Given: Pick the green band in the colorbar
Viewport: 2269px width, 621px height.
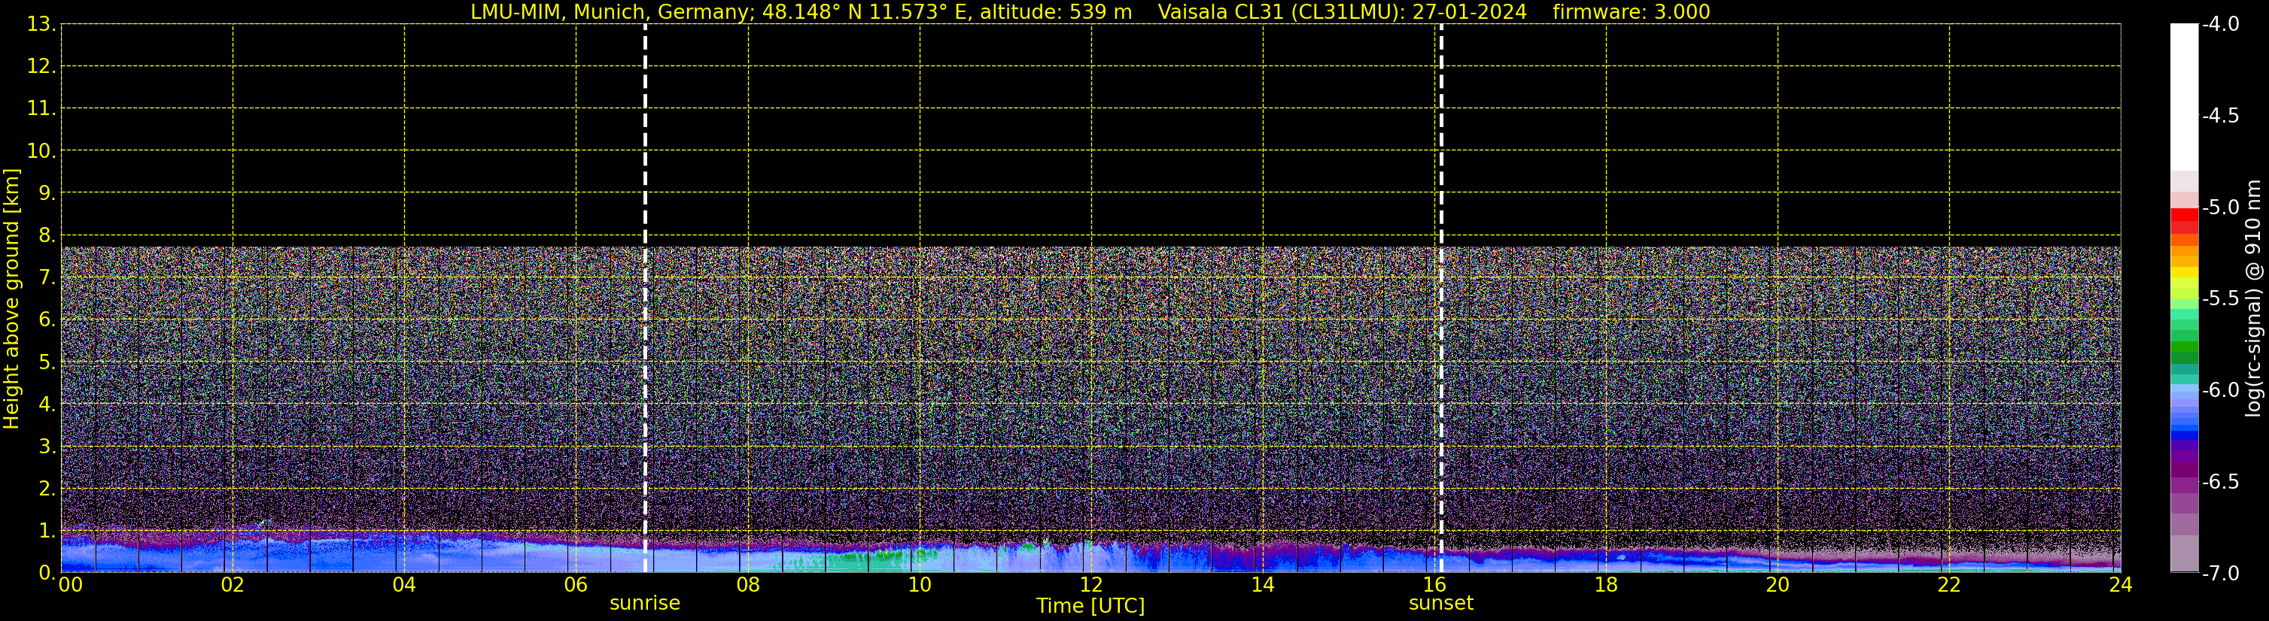Looking at the screenshot, I should pos(2183,349).
